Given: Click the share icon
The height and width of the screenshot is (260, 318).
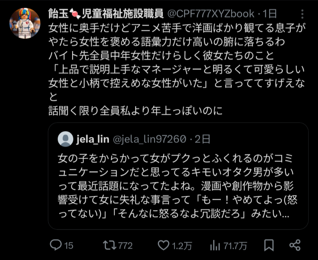Looking at the screenshot, I should (x=295, y=245).
